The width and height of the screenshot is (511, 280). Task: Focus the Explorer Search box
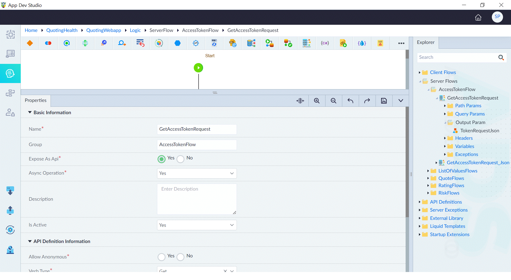[458, 57]
